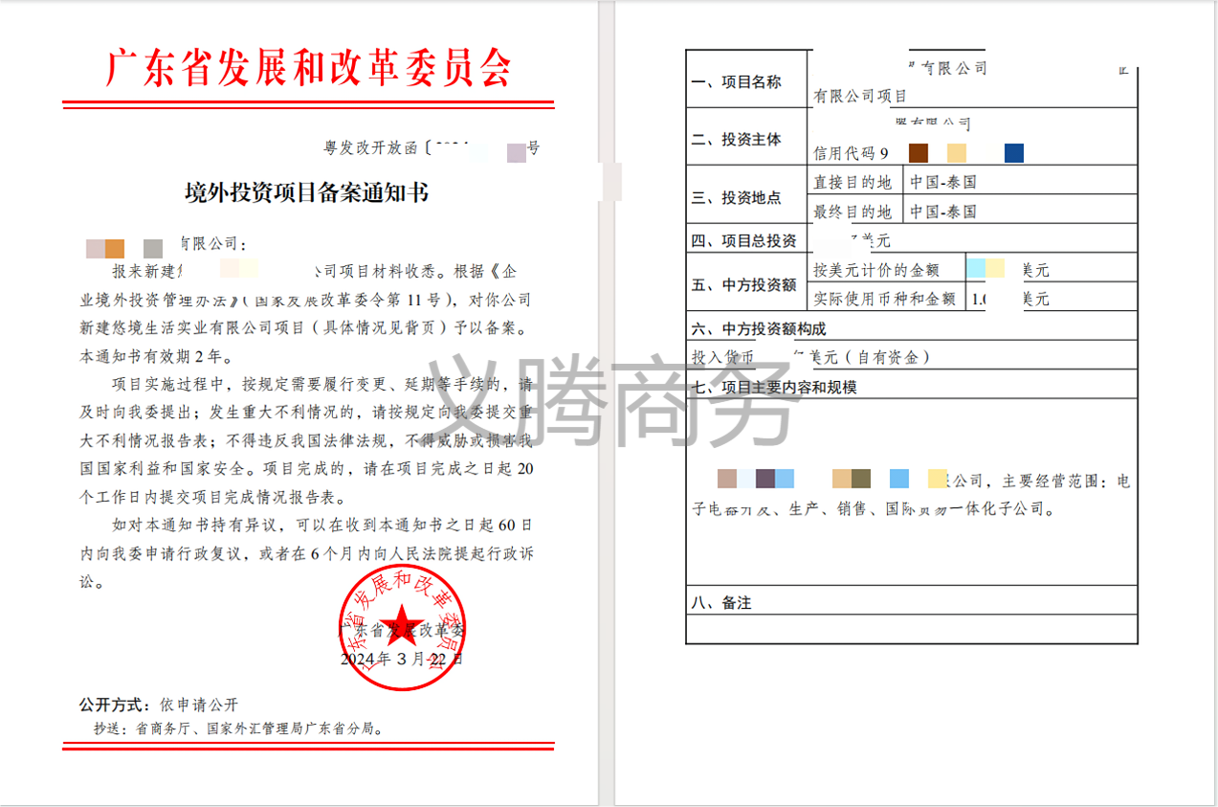The image size is (1218, 807).
Task: Click the text 有限公司项目 in project name
Action: tap(859, 97)
